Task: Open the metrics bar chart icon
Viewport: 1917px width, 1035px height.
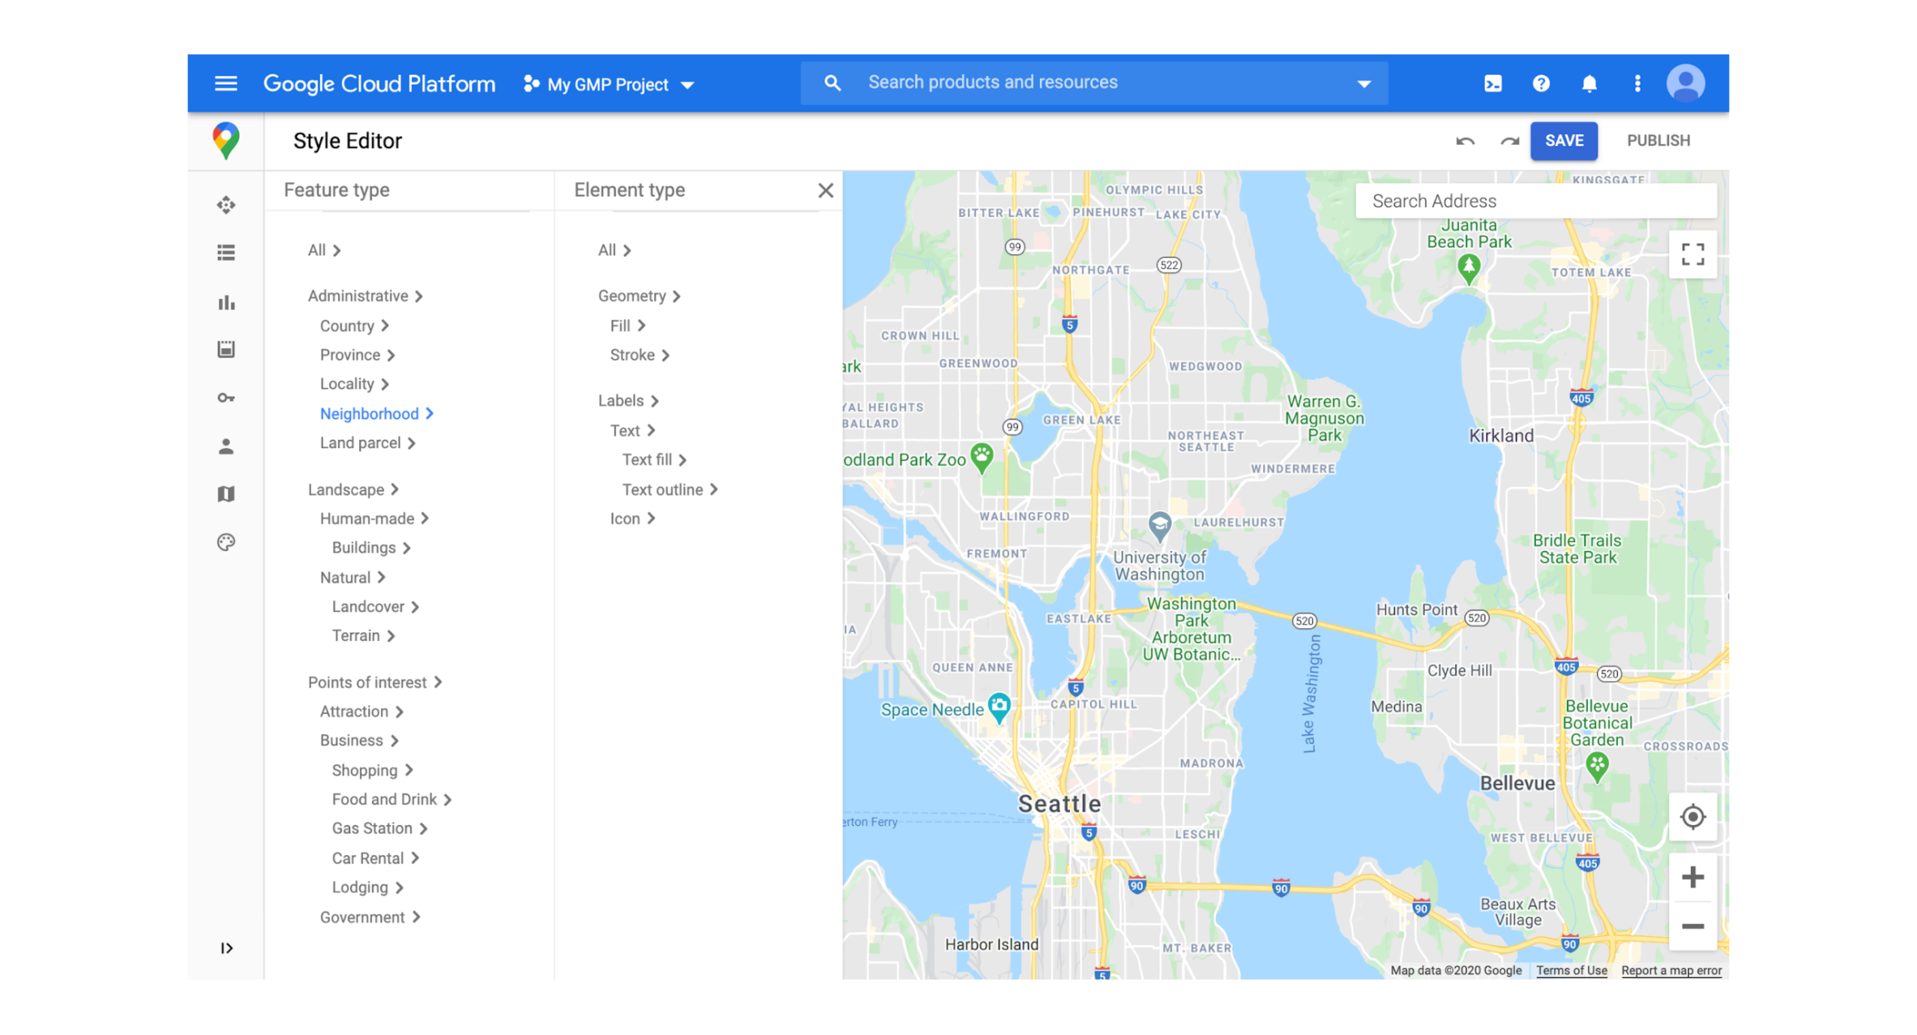Action: 226,302
